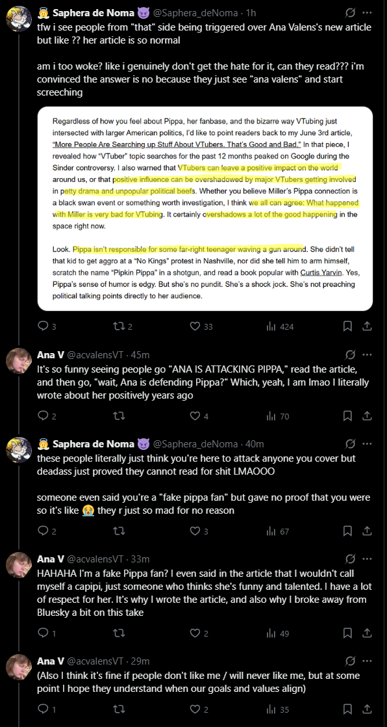Share the first tweet via share icon

point(367,326)
